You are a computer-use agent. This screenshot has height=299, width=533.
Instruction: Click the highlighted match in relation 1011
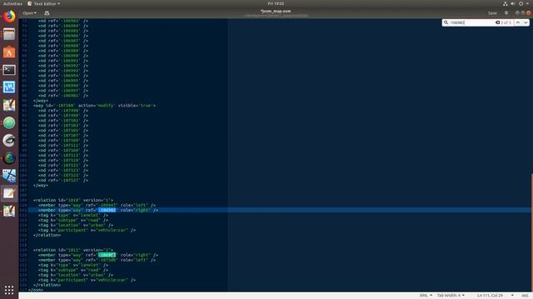pos(107,255)
